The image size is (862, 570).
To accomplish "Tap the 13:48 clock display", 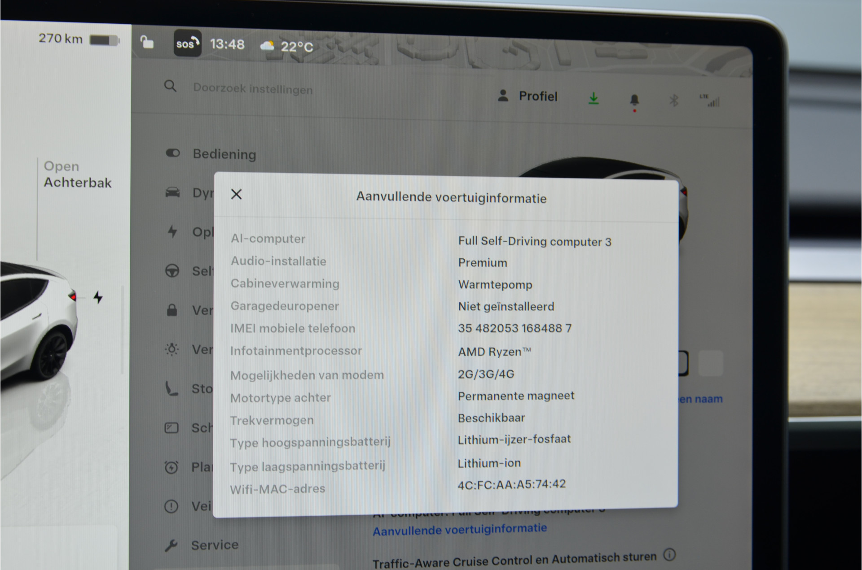I will (x=227, y=44).
